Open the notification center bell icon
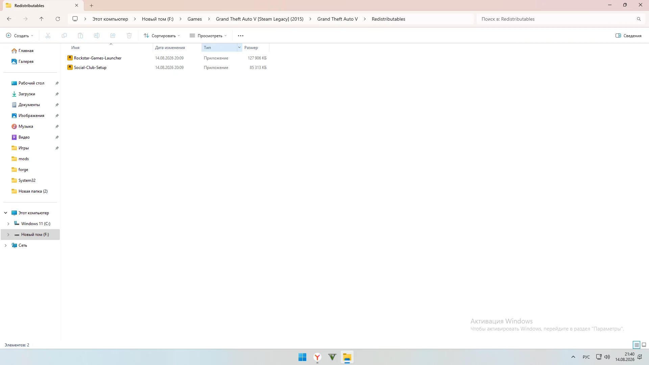649x365 pixels. (x=640, y=357)
